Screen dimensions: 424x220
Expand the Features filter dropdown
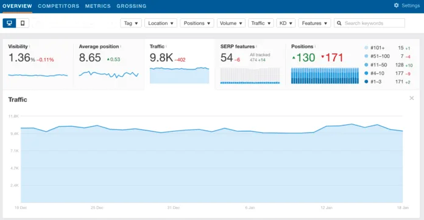click(x=314, y=23)
